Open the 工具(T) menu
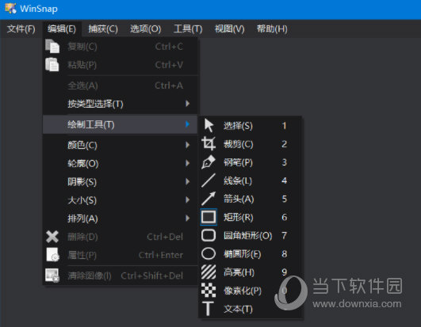Viewport: 421px width, 327px height. click(188, 29)
